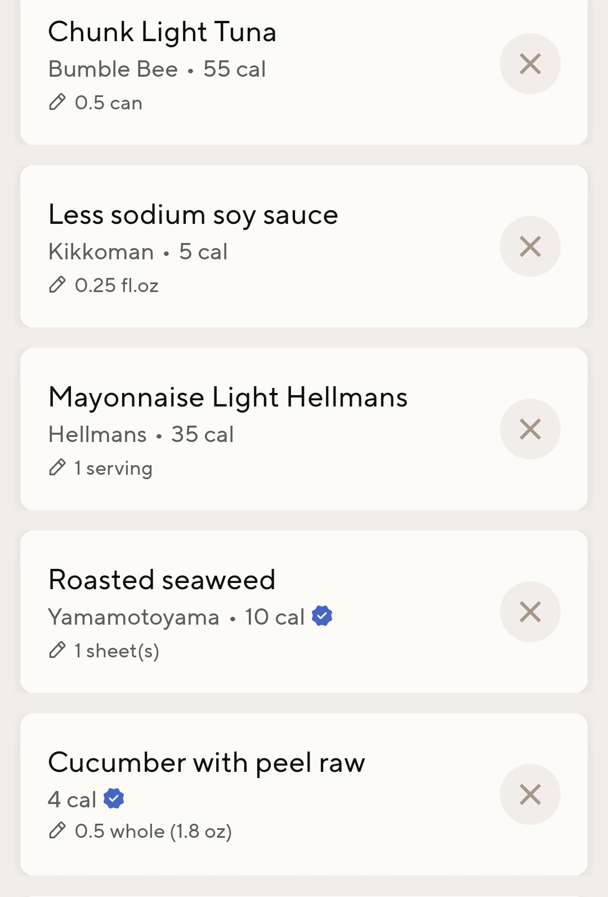This screenshot has width=608, height=897.
Task: Edit seaweed sheet quantity pencil icon
Action: 57,650
